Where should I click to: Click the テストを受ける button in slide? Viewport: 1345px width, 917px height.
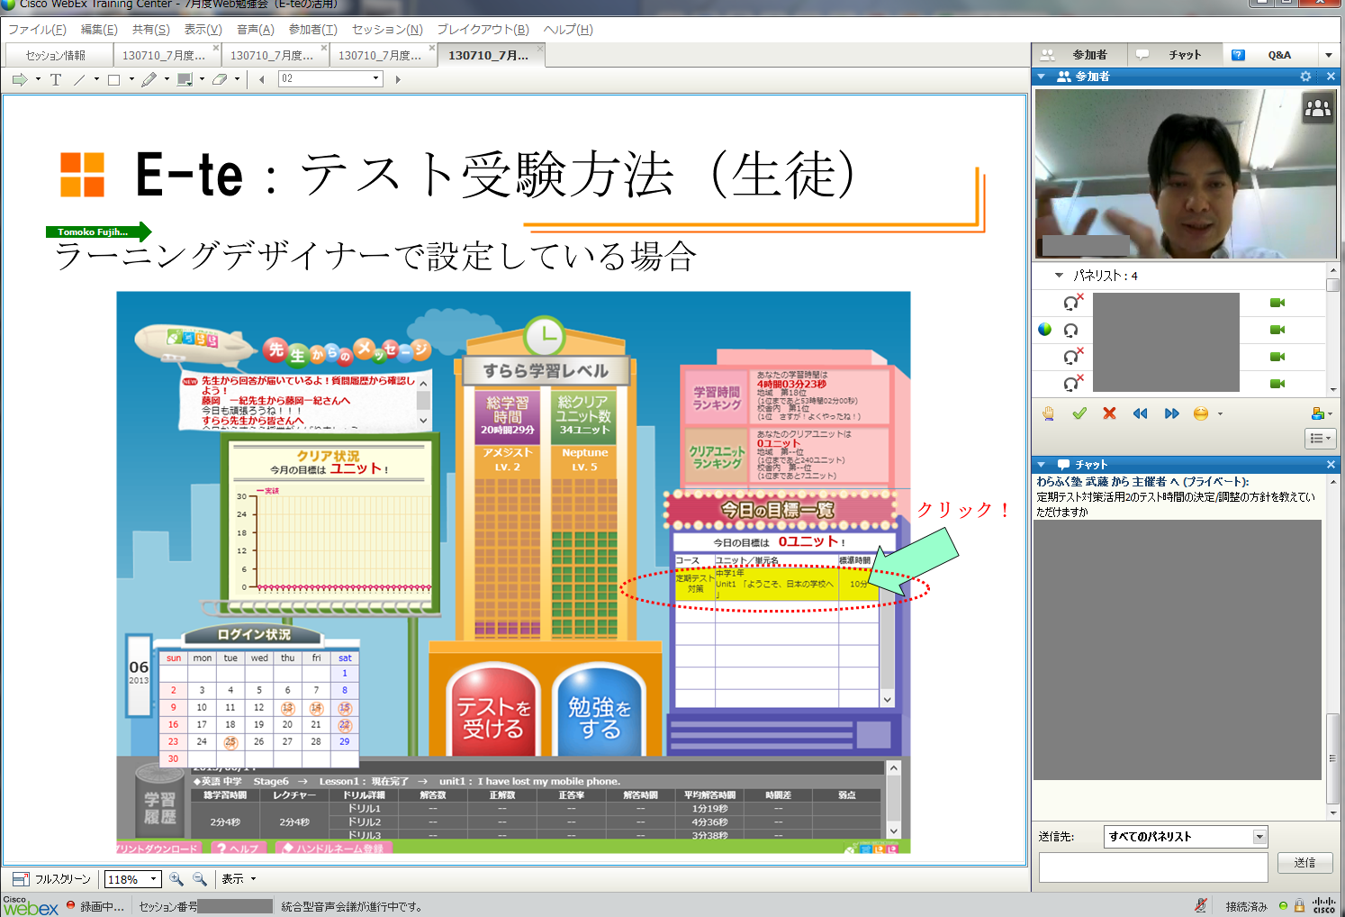(x=493, y=712)
